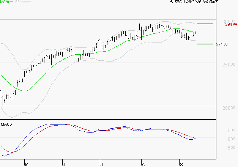This screenshot has height=167, width=238.
Task: Click the 20000 price axis label
Action: tap(229, 108)
